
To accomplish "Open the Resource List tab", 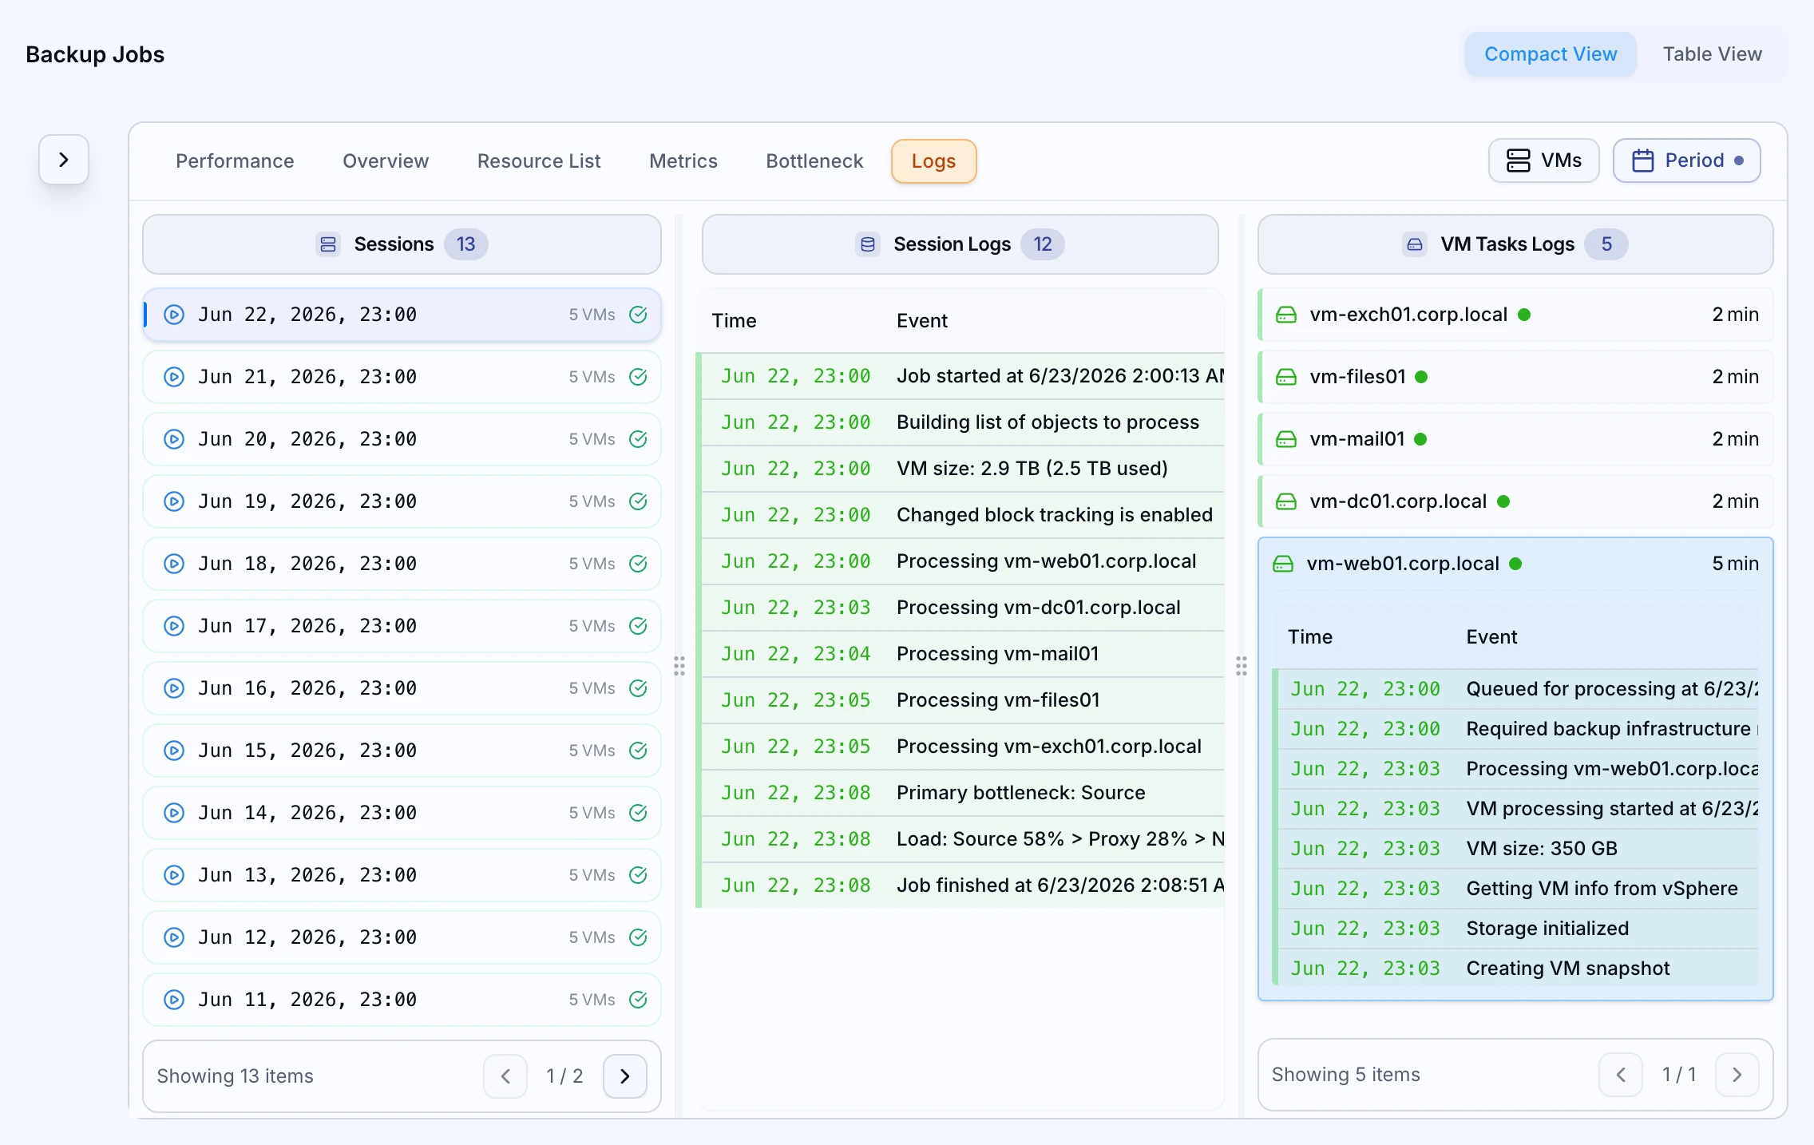I will point(539,161).
